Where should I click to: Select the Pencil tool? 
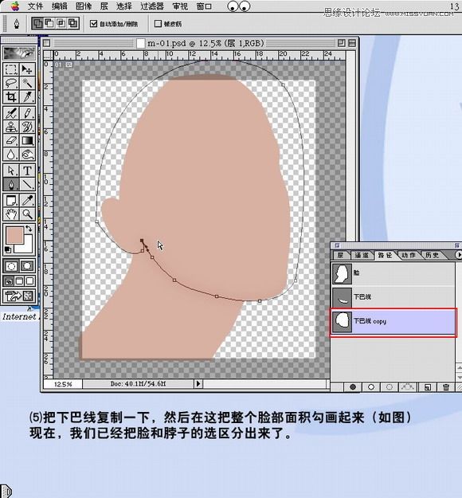pyautogui.click(x=27, y=113)
